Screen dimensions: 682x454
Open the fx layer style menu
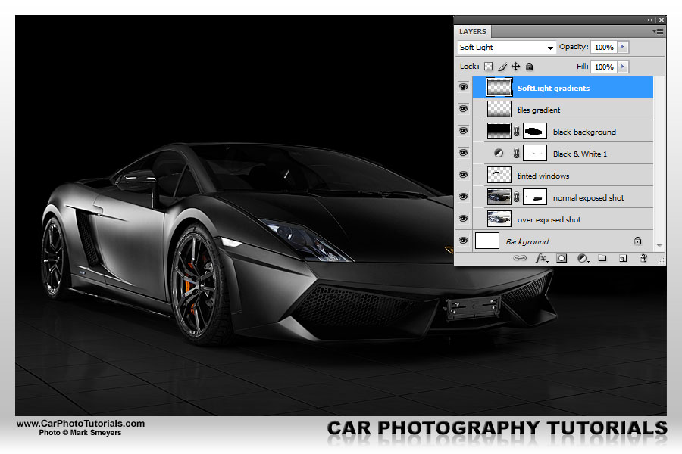pyautogui.click(x=542, y=258)
